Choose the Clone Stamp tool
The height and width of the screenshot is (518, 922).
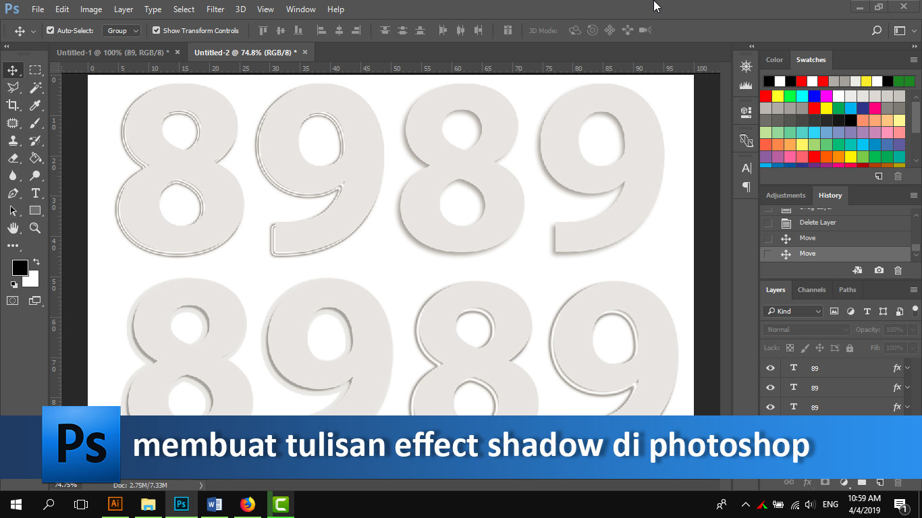pos(13,140)
